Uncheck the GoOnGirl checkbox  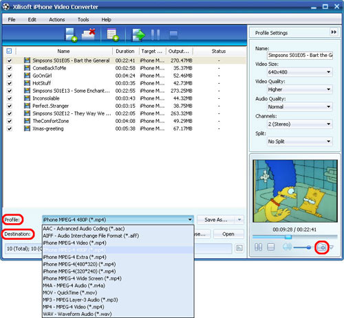click(x=10, y=76)
